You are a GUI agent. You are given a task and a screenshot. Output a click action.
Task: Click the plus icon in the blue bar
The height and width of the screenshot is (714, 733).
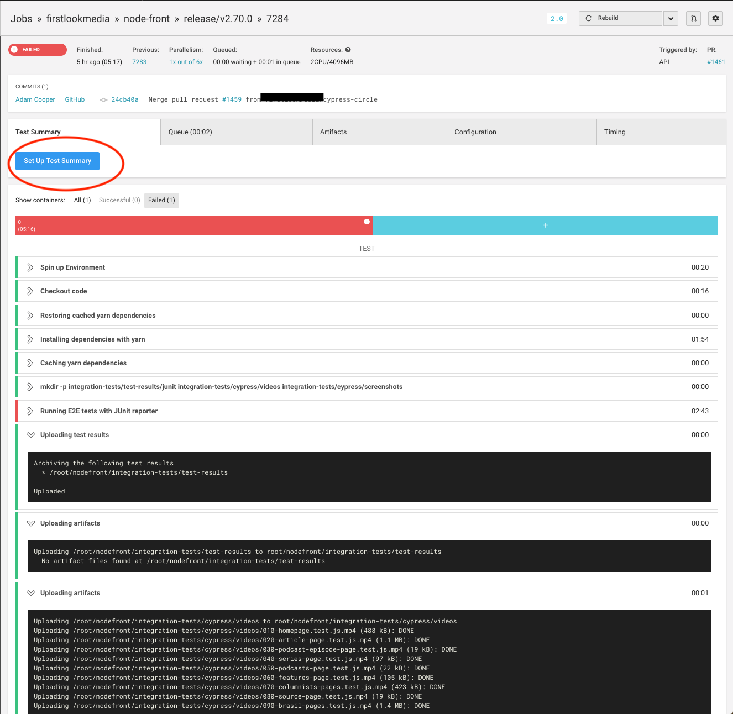point(546,225)
